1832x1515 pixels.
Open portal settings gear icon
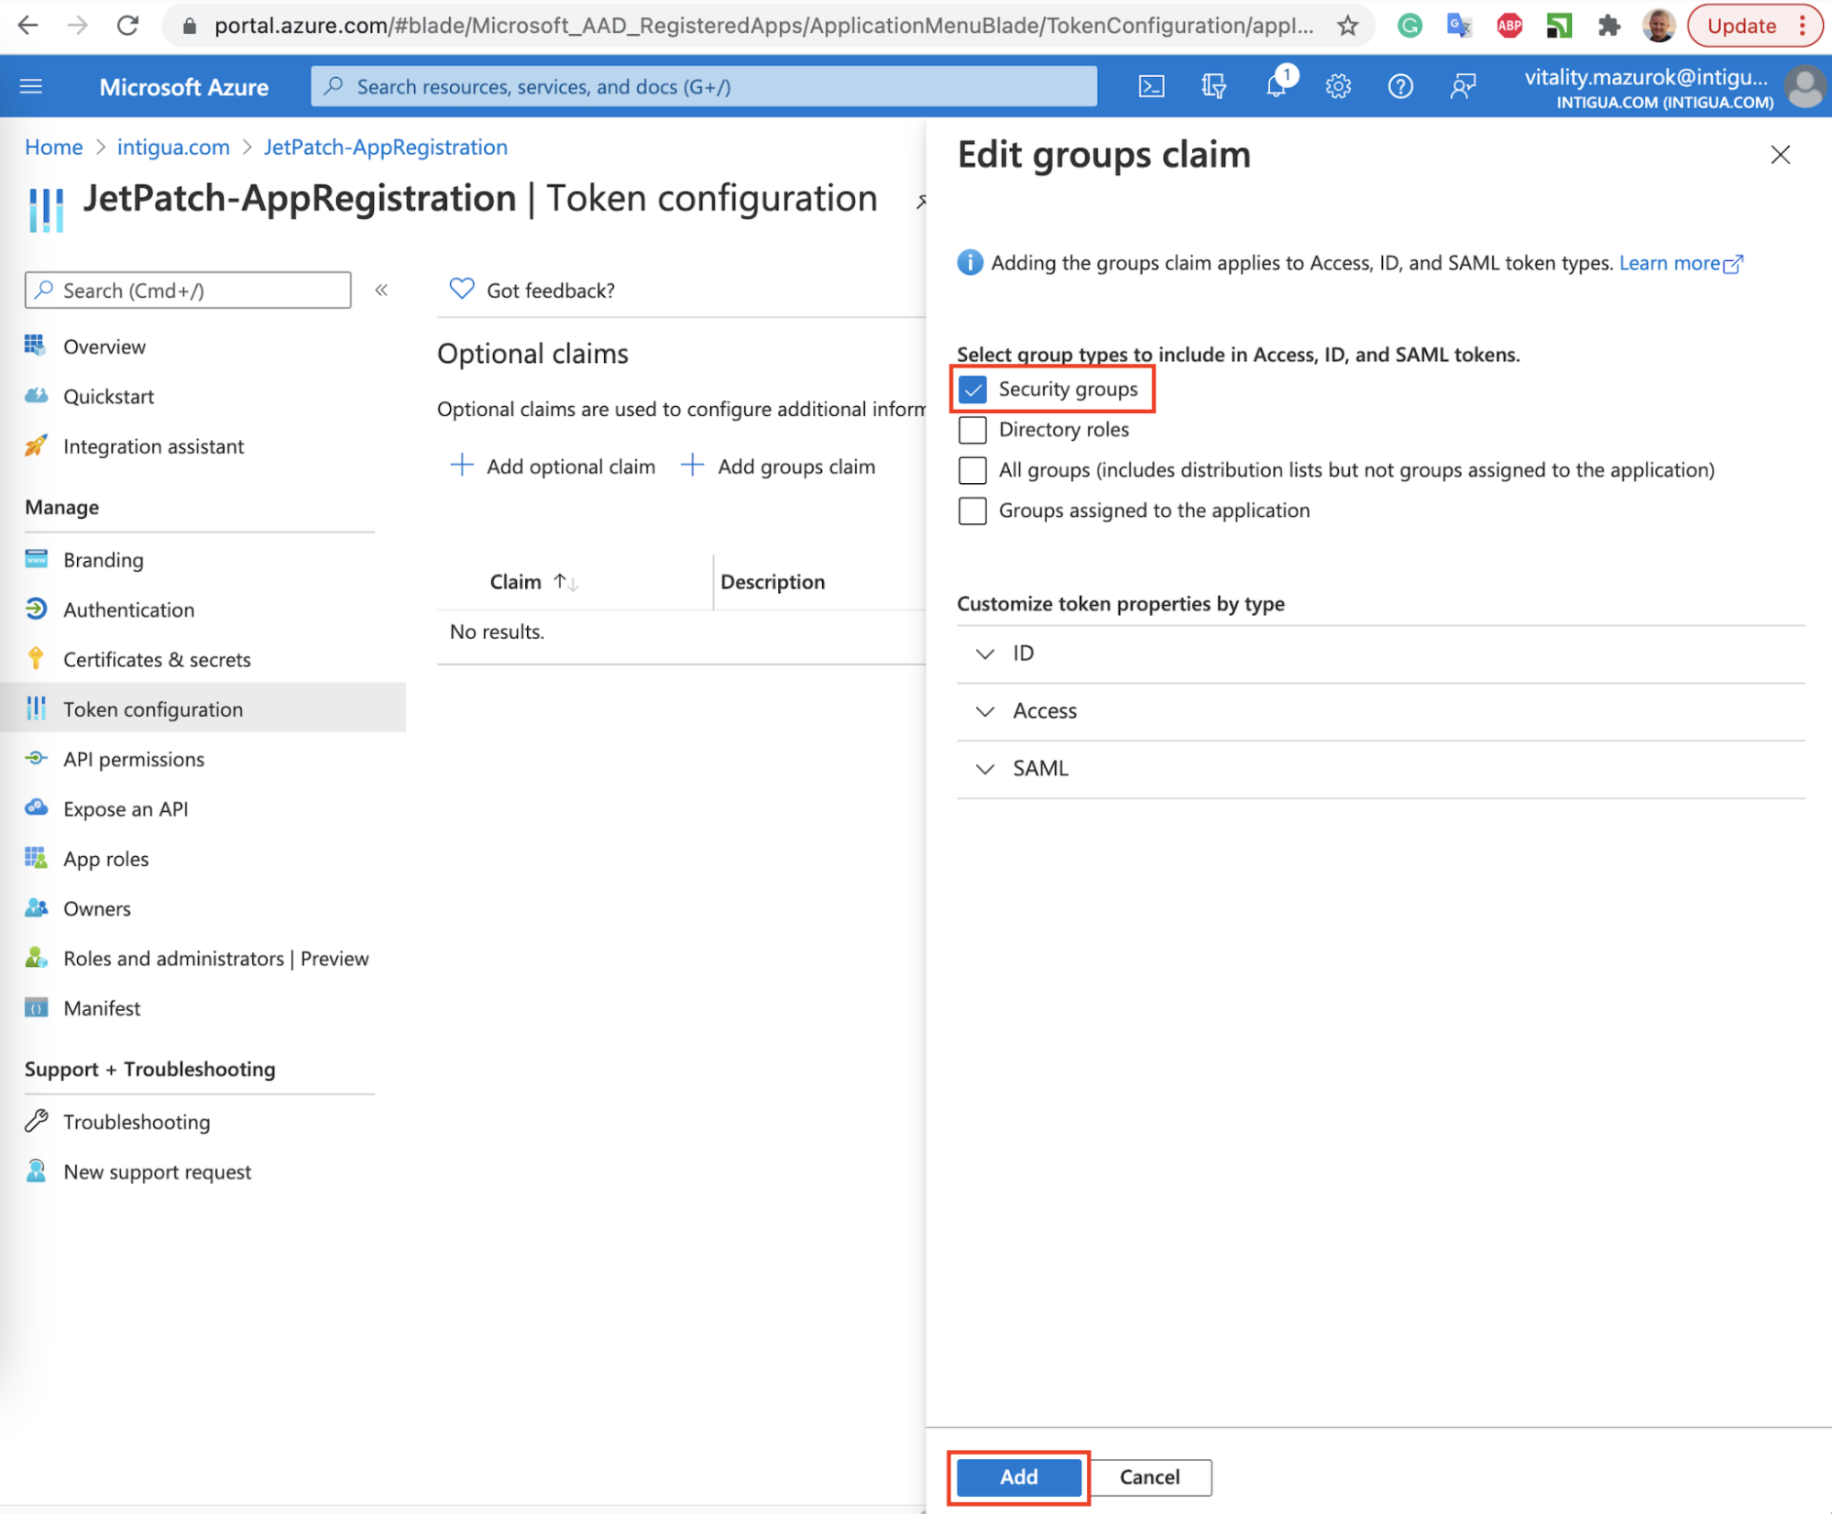pos(1338,86)
